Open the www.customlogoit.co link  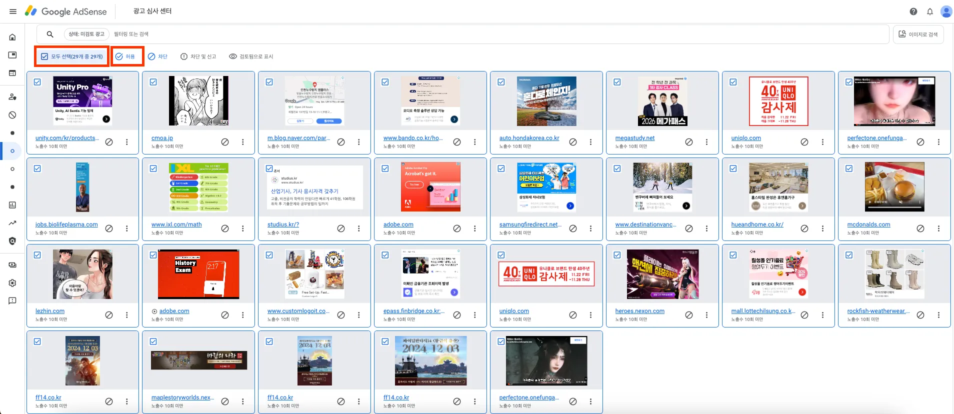click(x=298, y=311)
